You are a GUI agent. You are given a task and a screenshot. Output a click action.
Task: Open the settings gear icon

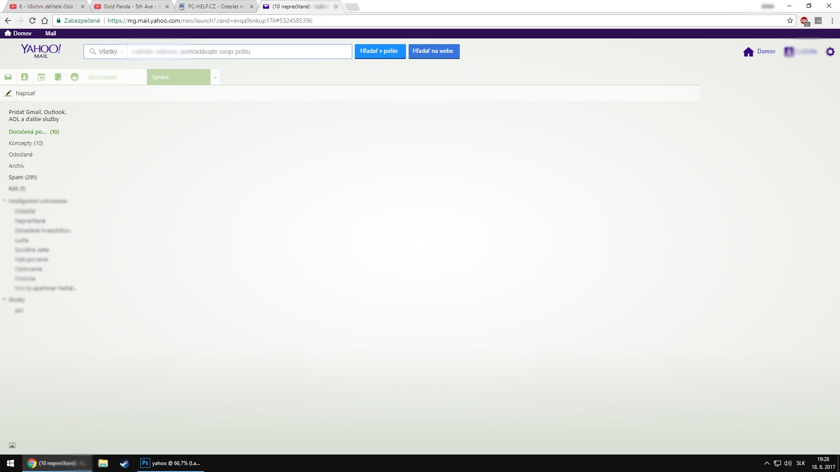point(830,52)
